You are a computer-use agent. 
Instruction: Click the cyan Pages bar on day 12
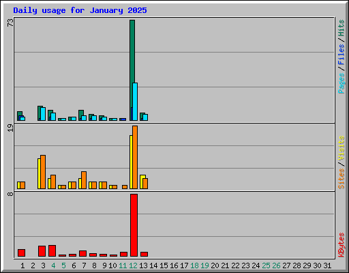click(135, 102)
